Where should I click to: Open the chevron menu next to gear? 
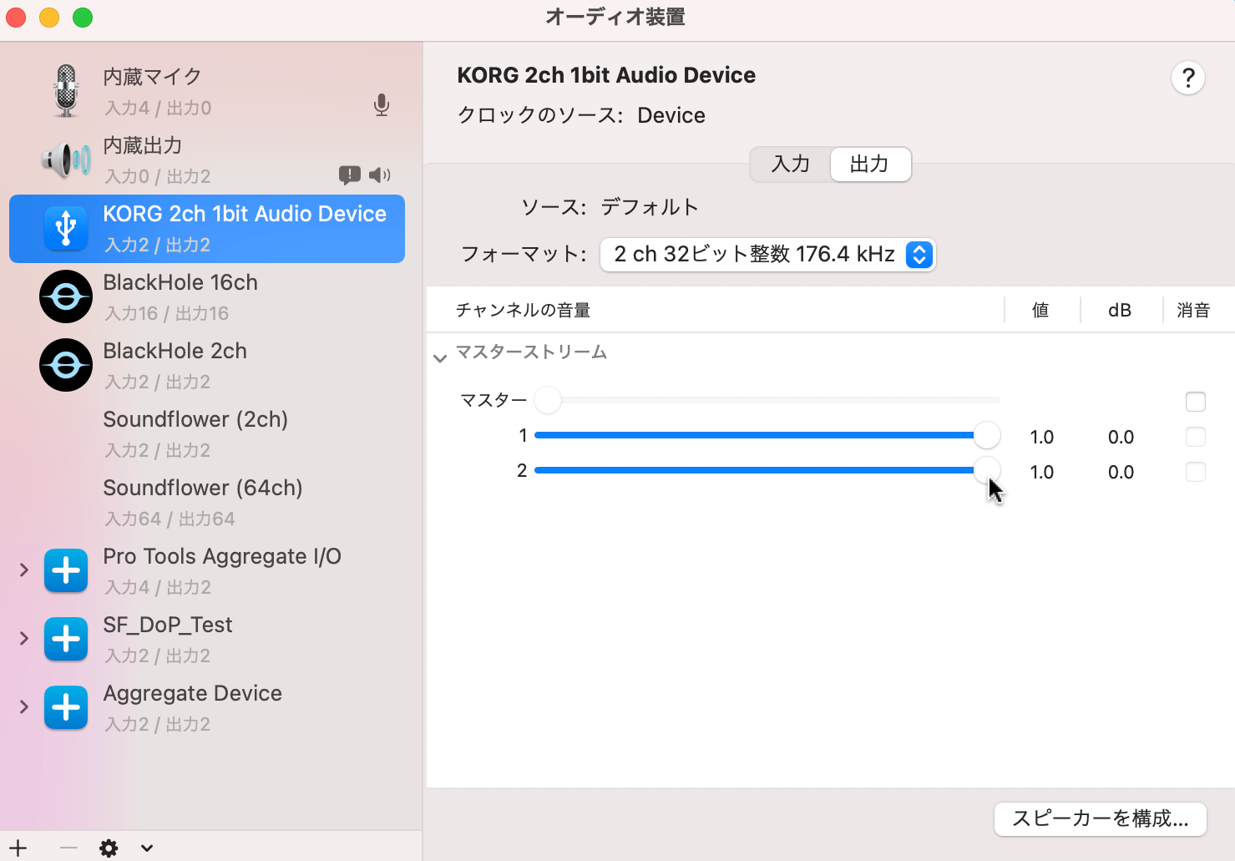pos(147,848)
